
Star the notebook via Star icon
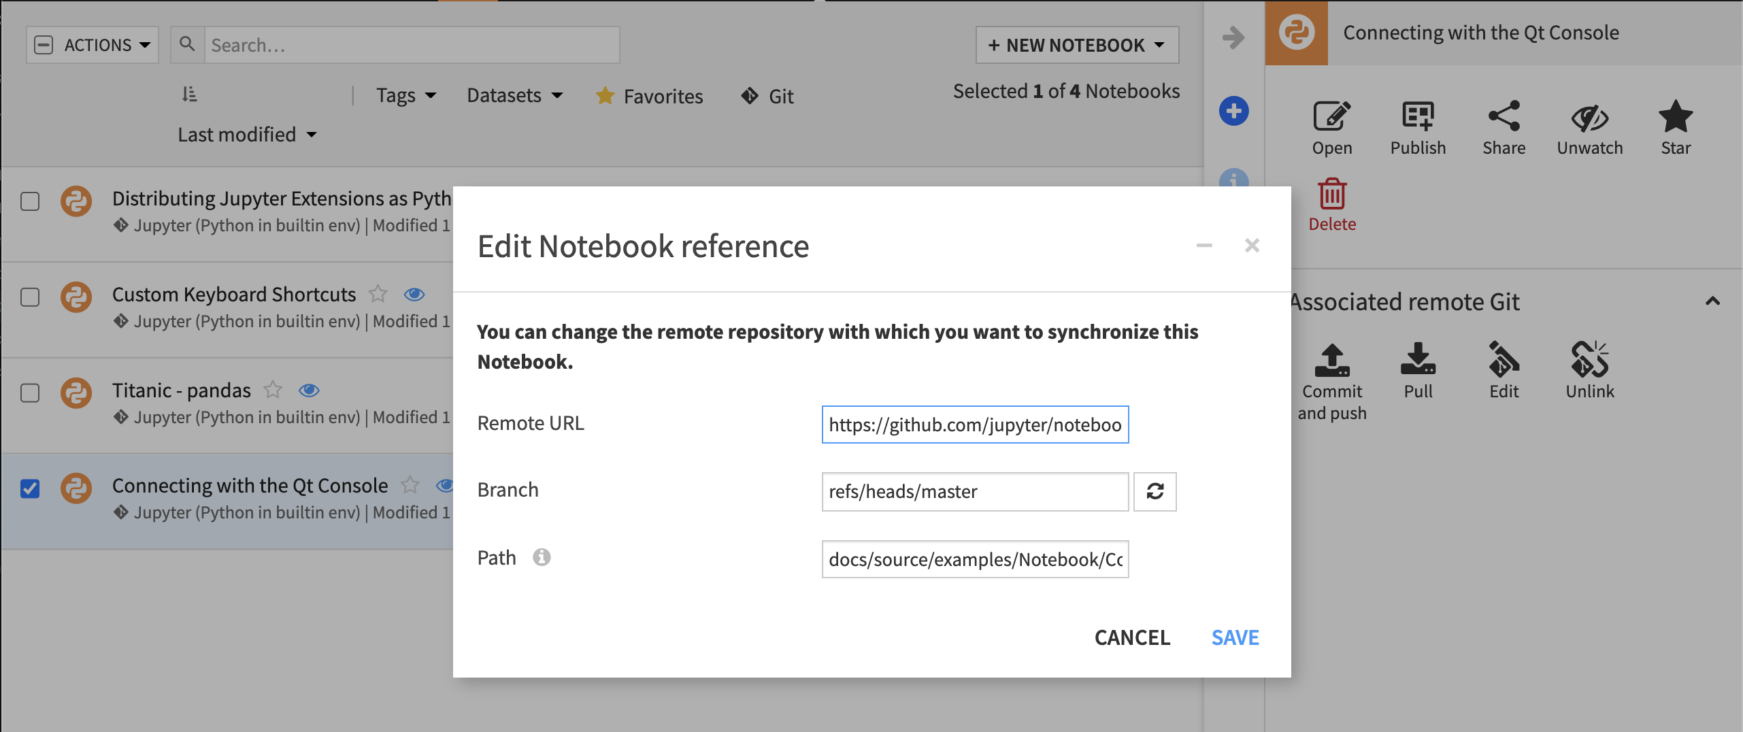tap(1676, 116)
